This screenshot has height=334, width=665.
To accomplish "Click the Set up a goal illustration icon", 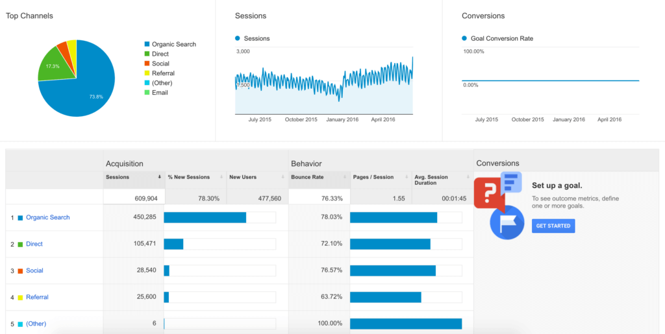I will click(x=499, y=206).
